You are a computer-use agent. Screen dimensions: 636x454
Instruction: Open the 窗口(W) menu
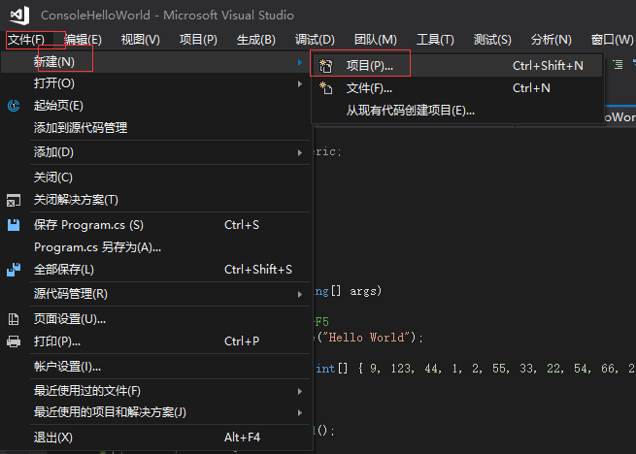(612, 40)
